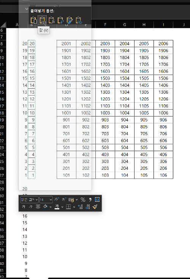
Task: Decrease font size in mini toolbar
Action: (x=64, y=199)
